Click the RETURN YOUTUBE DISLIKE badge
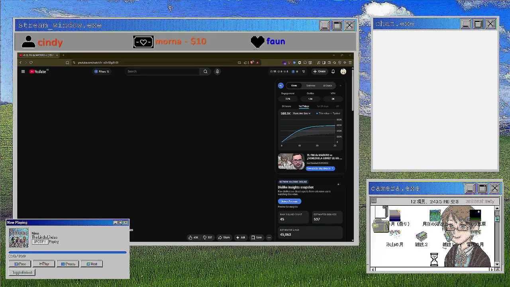The image size is (510, 287). click(293, 182)
